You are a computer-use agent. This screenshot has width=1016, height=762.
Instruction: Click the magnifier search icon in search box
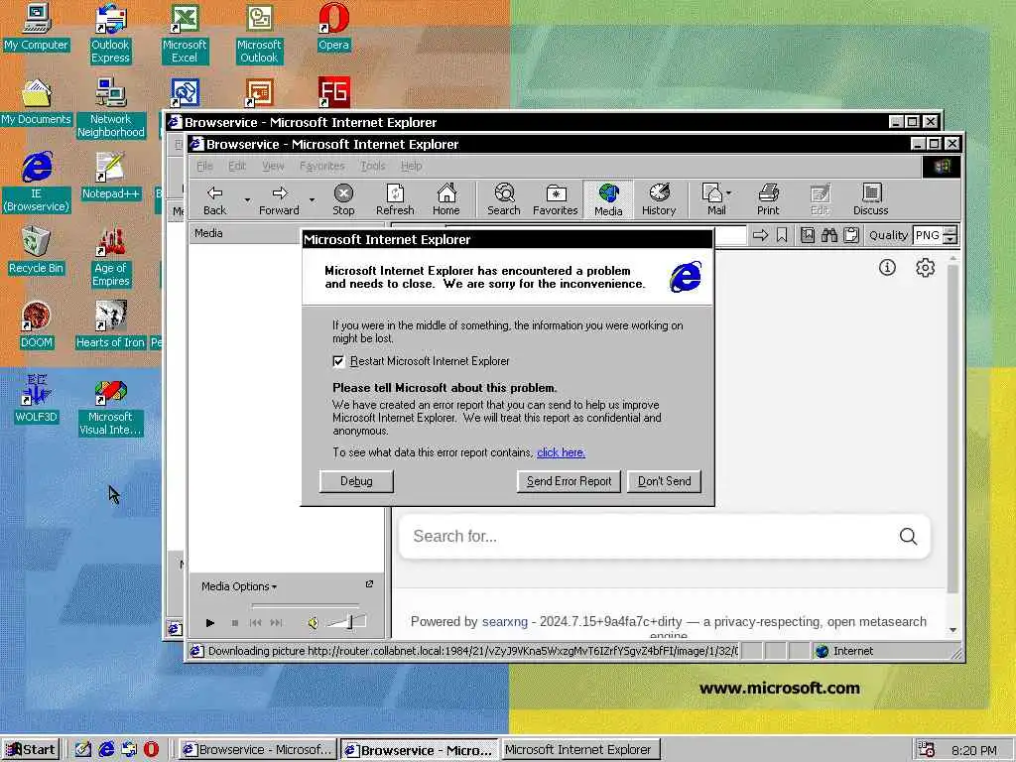coord(909,536)
